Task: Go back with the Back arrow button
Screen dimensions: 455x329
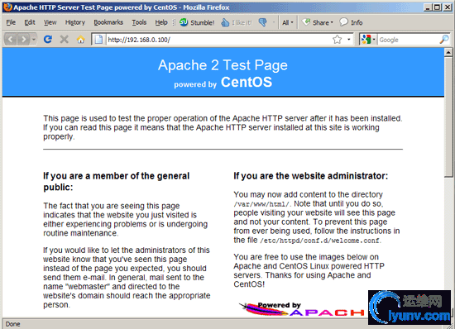Action: click(x=11, y=39)
